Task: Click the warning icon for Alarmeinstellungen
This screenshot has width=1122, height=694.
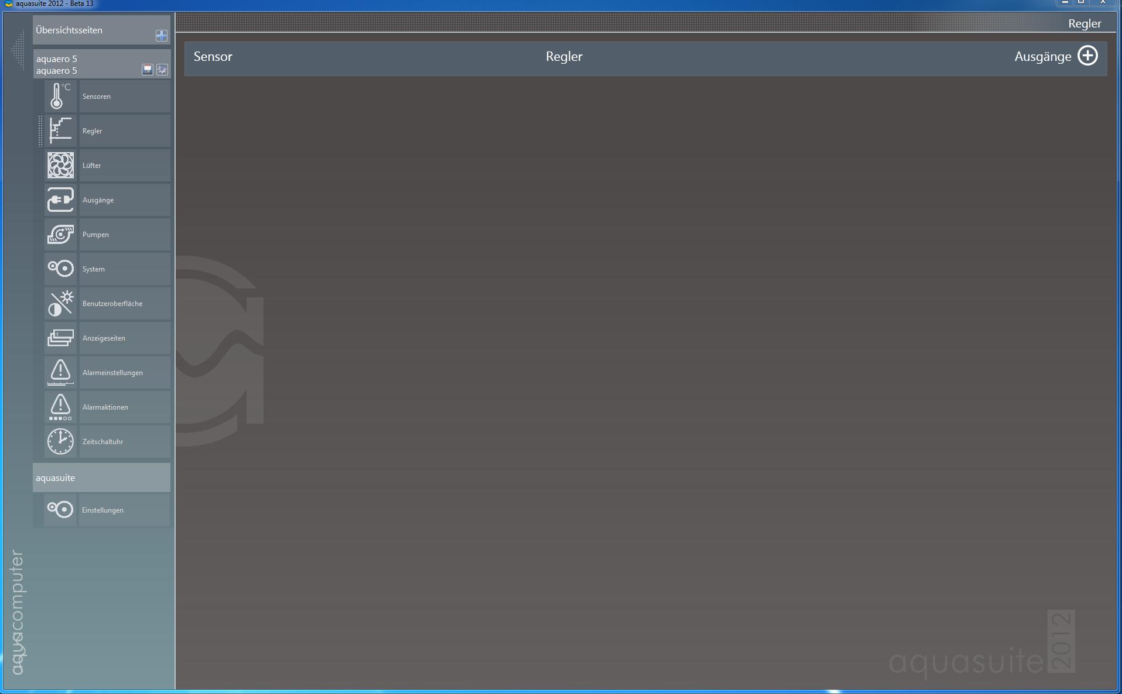Action: (60, 372)
